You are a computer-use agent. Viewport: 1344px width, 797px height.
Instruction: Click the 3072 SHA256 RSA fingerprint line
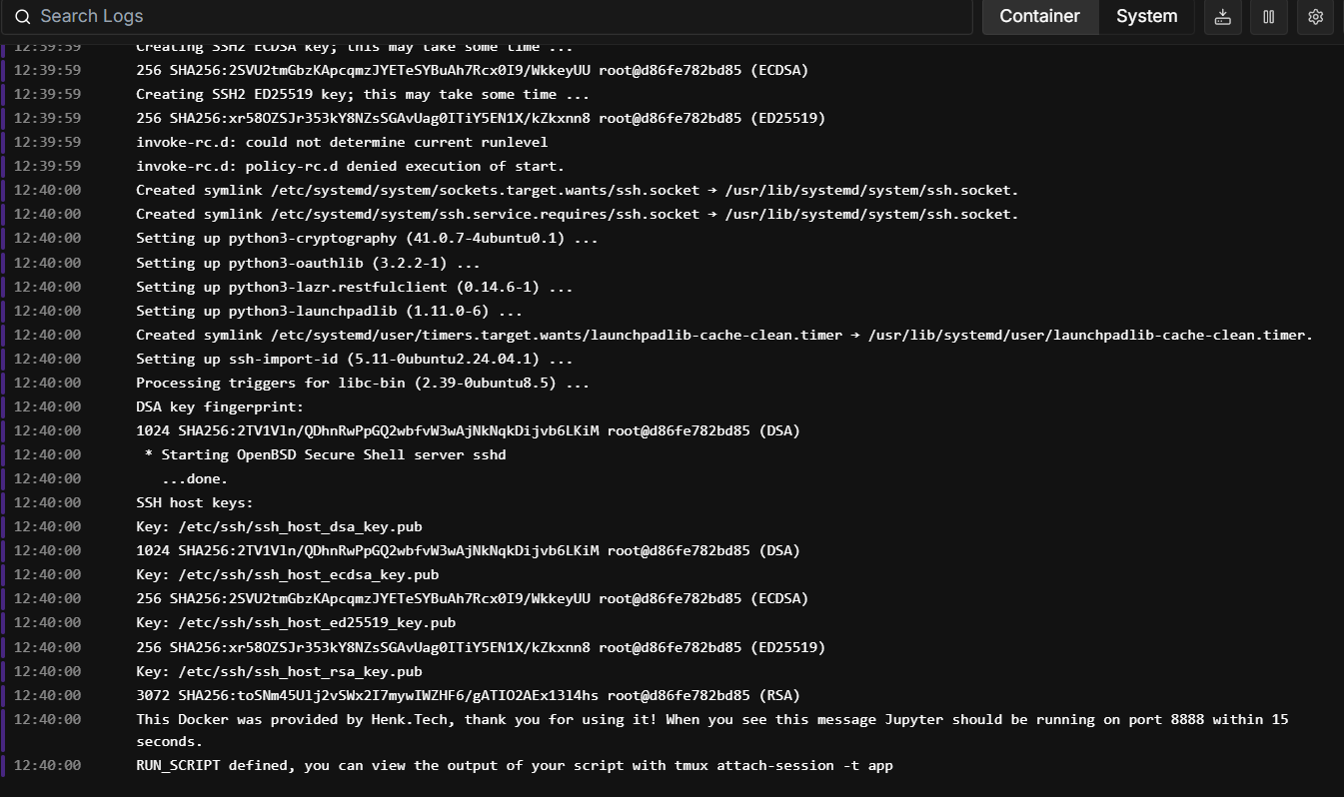coord(468,695)
